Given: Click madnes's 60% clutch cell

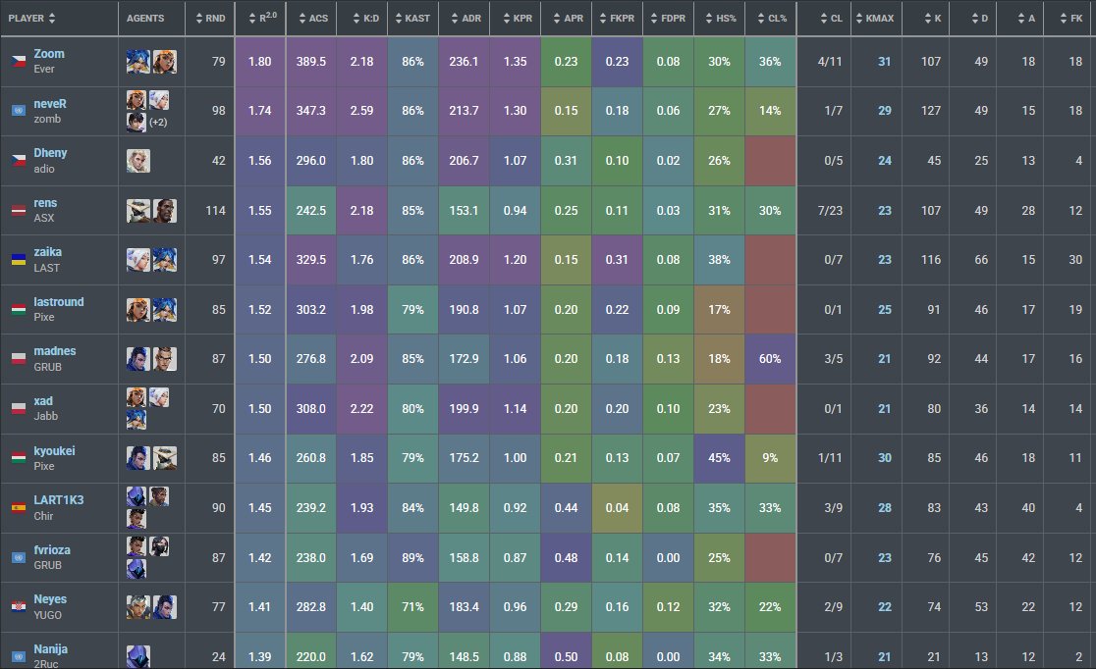Looking at the screenshot, I should (x=770, y=359).
